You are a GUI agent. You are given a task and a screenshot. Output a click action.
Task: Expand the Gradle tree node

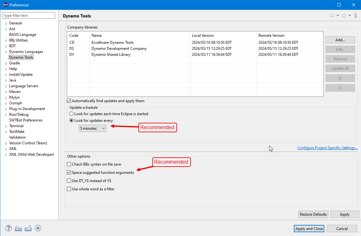click(x=6, y=63)
